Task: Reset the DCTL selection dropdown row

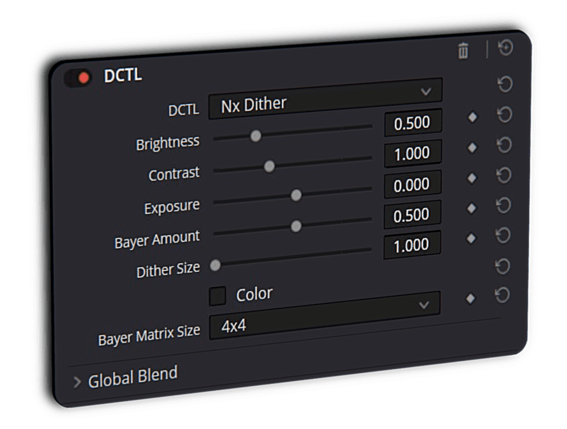Action: coord(505,84)
